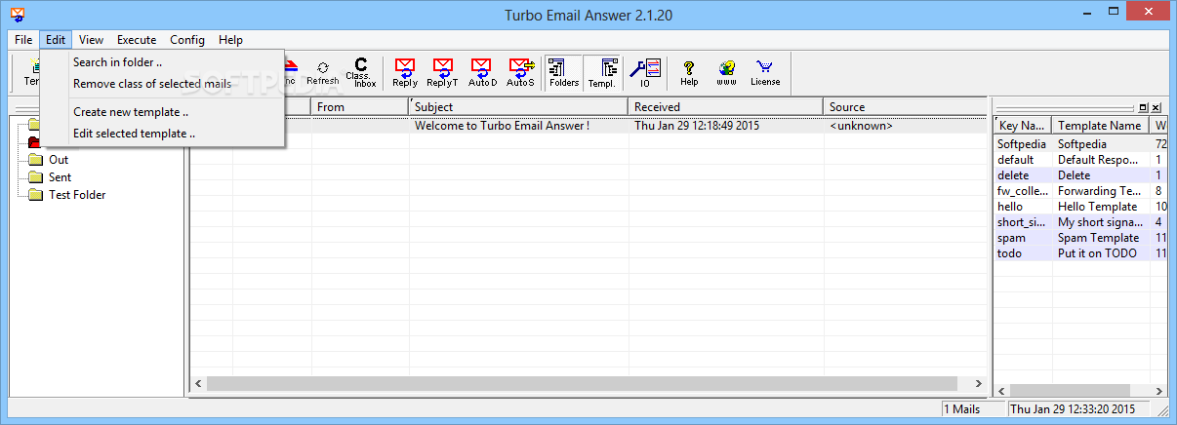The image size is (1177, 425).
Task: Select the Hello Template row
Action: (1080, 206)
